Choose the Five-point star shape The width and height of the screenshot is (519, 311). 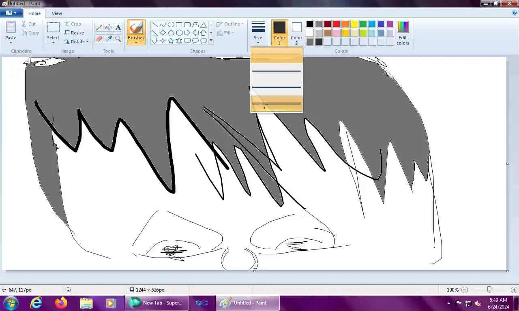[171, 41]
